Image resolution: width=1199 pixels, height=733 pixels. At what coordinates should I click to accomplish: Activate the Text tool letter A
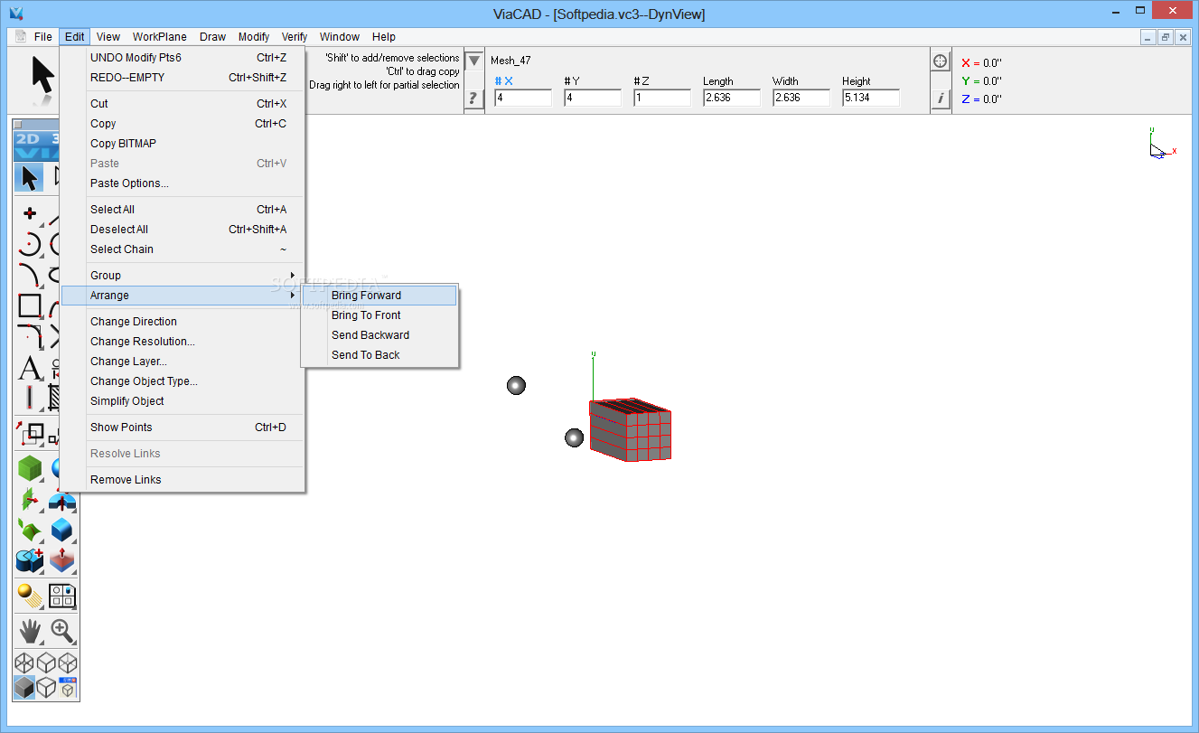pos(30,368)
